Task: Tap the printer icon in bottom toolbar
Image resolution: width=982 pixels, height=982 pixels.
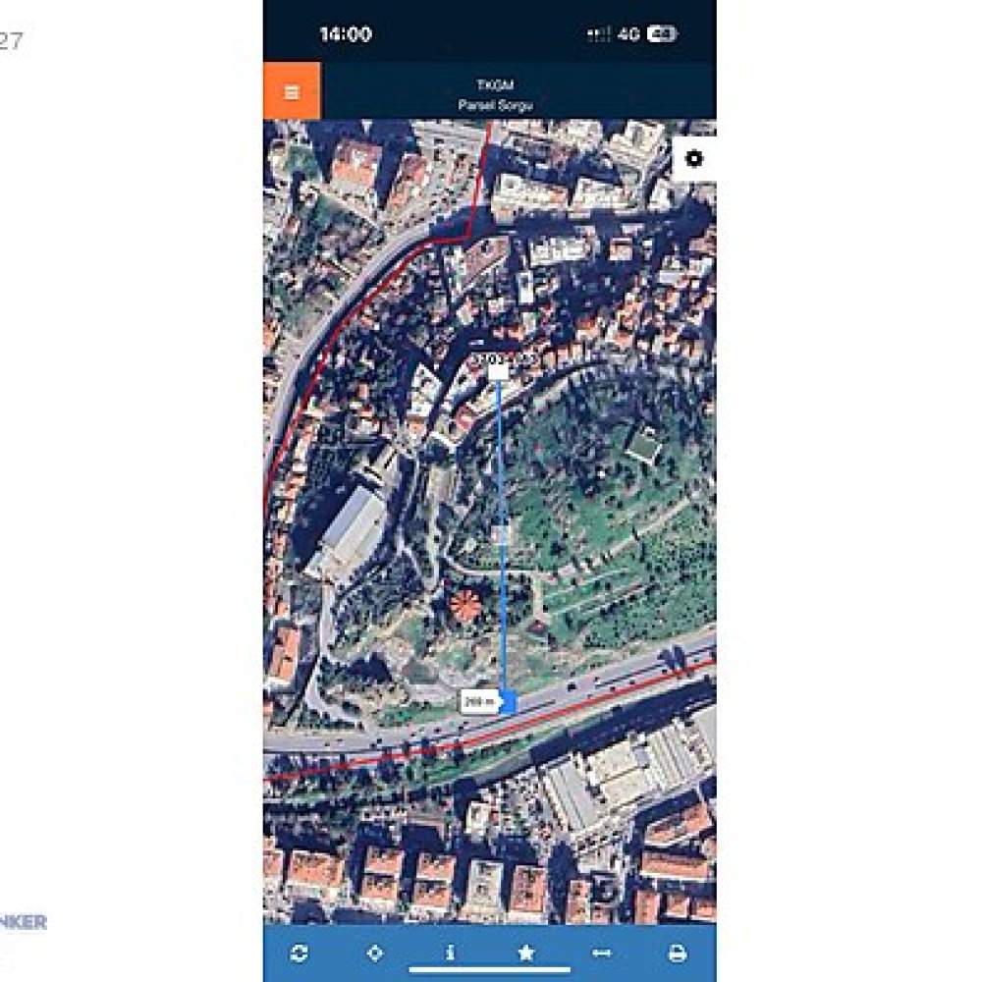Action: 677,954
